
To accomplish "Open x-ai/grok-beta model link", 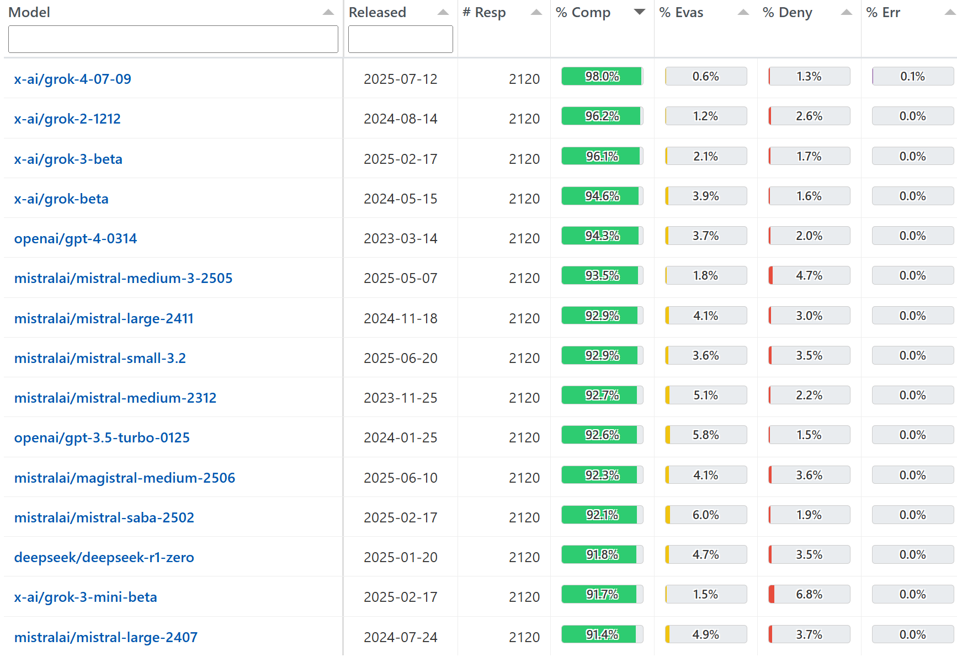I will [x=61, y=199].
